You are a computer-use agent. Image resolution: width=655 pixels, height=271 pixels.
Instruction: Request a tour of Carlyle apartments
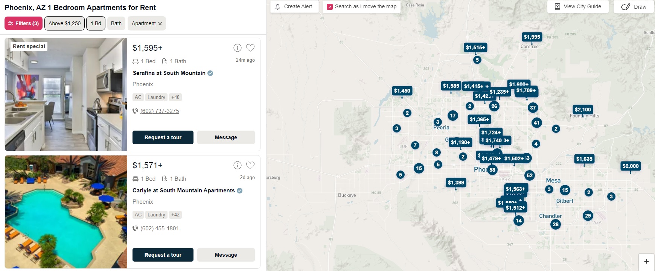pos(163,255)
